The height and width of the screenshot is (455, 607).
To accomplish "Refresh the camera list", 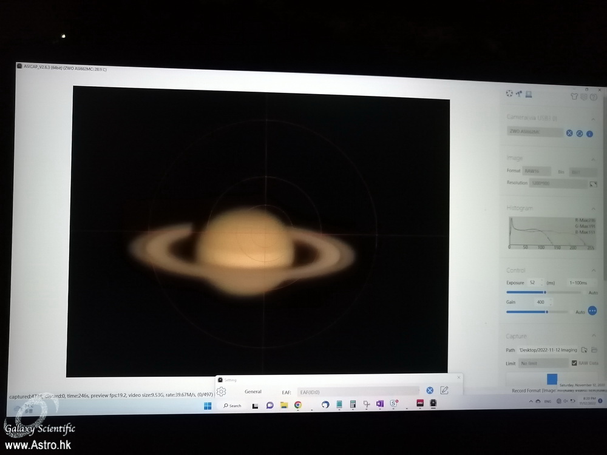I will tap(580, 133).
